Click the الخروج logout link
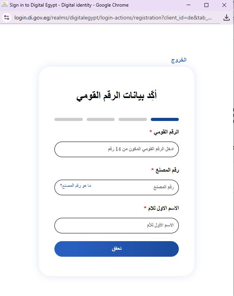Screen dimensions: 234x296 (179, 60)
